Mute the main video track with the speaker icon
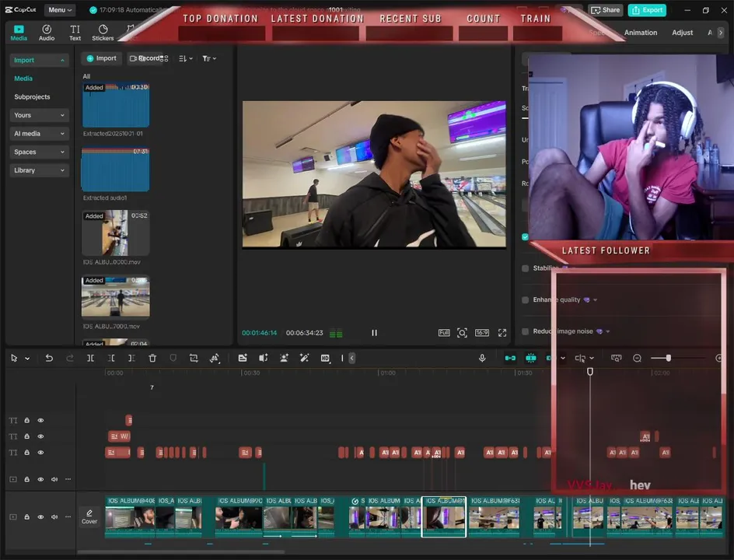Image resolution: width=734 pixels, height=560 pixels. point(54,517)
